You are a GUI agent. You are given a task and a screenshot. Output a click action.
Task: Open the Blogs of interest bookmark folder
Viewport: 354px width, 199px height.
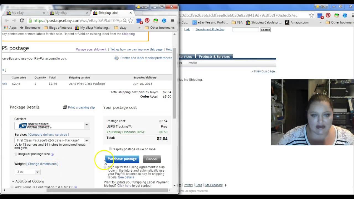(58, 28)
